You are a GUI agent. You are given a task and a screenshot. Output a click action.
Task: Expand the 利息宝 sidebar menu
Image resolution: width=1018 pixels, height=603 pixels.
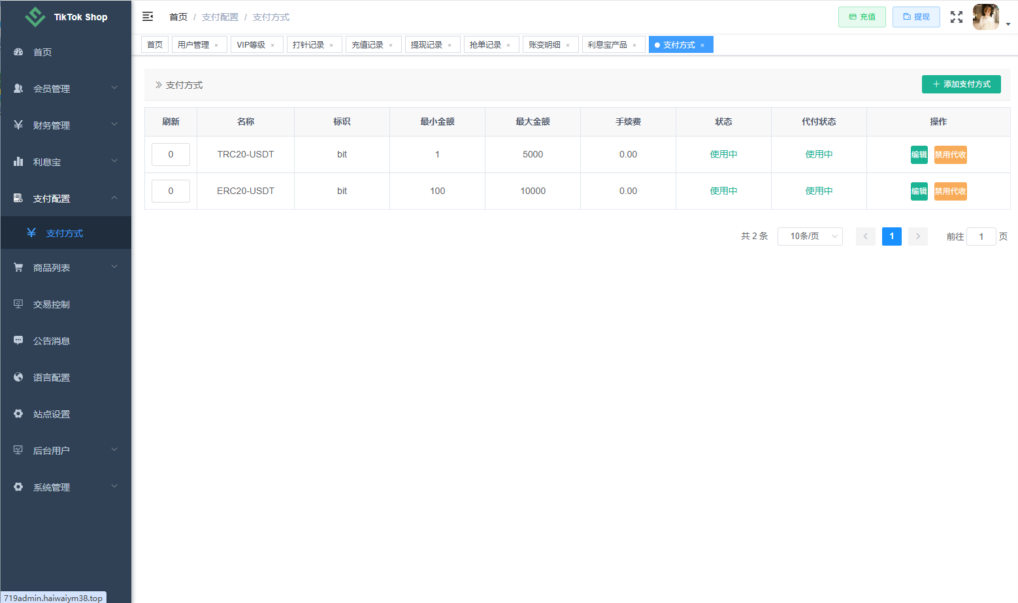pos(65,162)
